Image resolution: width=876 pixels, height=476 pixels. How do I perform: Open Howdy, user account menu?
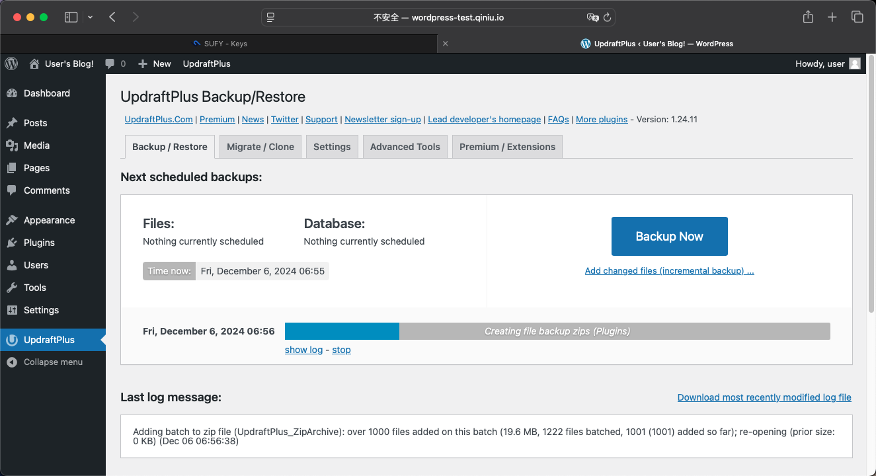(828, 63)
